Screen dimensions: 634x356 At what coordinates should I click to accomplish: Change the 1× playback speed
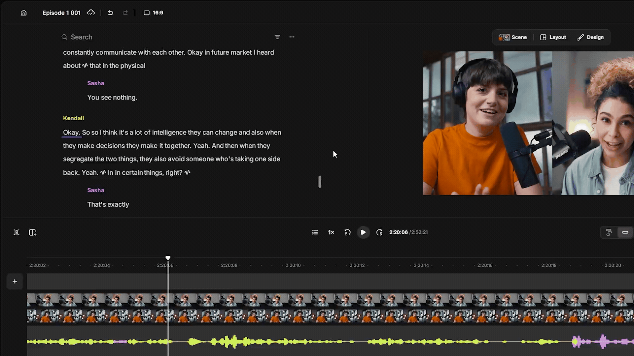point(331,232)
